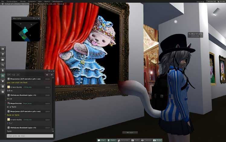Viewport: 226px width, 142px height.
Task: Toggle the Photo button in bottom toolbar
Action: [157, 140]
